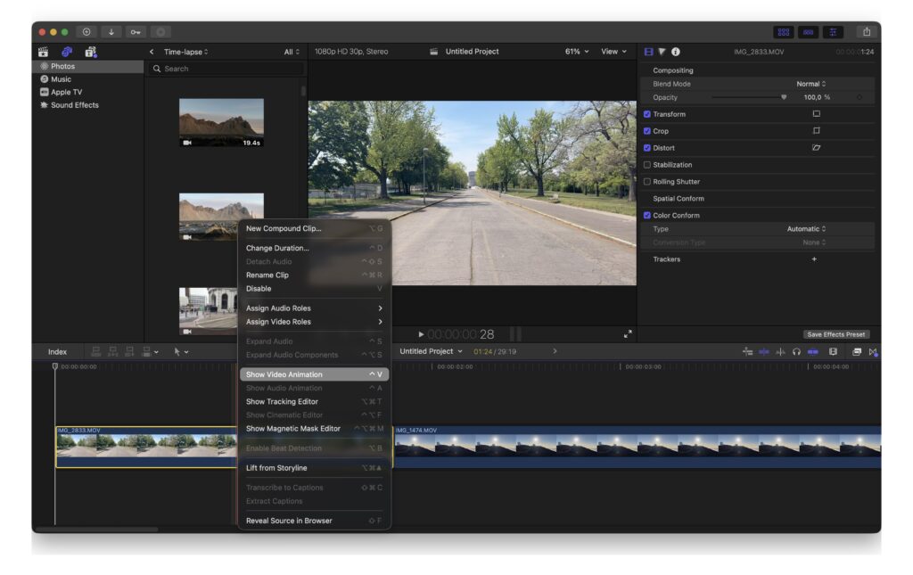
Task: Click the Share export icon
Action: coord(867,32)
